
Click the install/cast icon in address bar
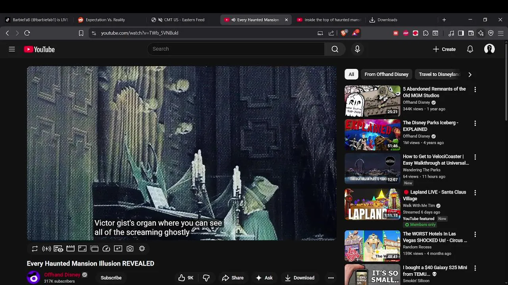tap(320, 33)
